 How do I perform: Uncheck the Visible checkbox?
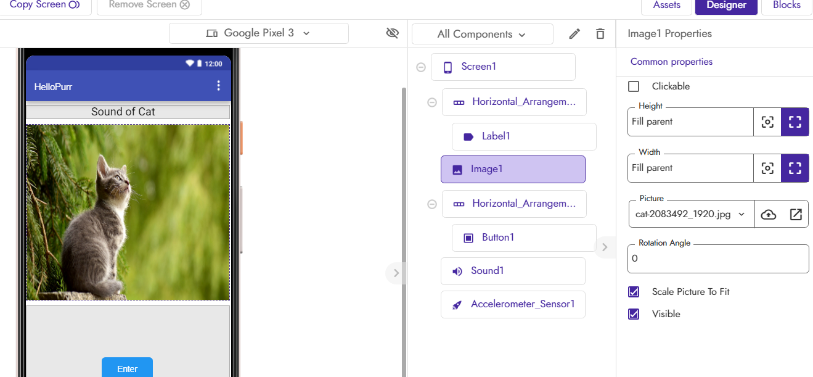pyautogui.click(x=634, y=314)
